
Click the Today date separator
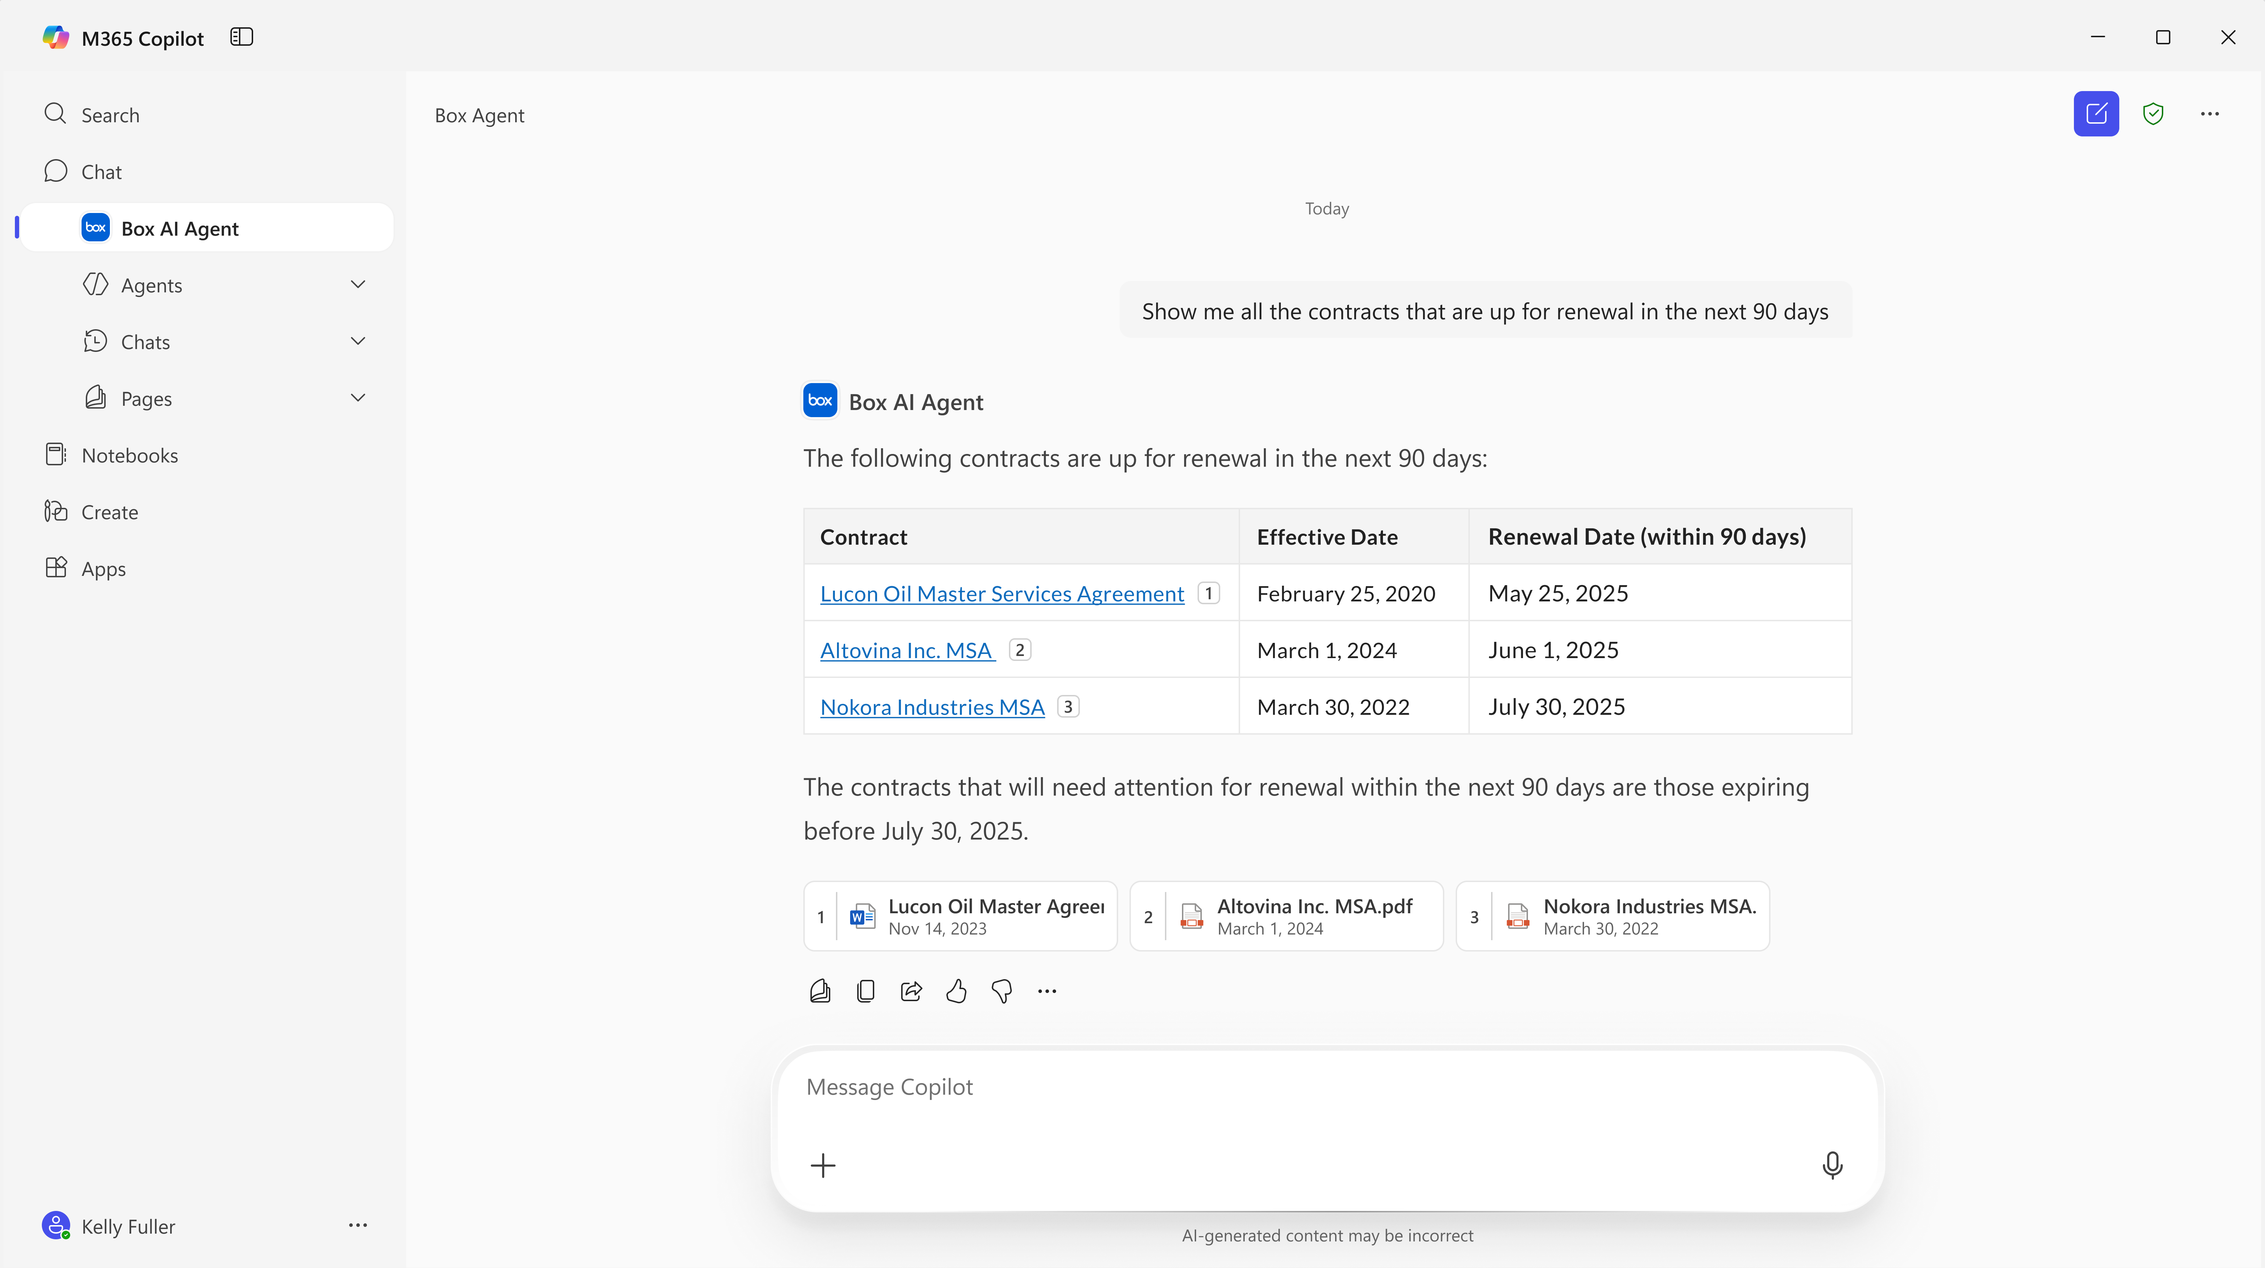(x=1327, y=209)
